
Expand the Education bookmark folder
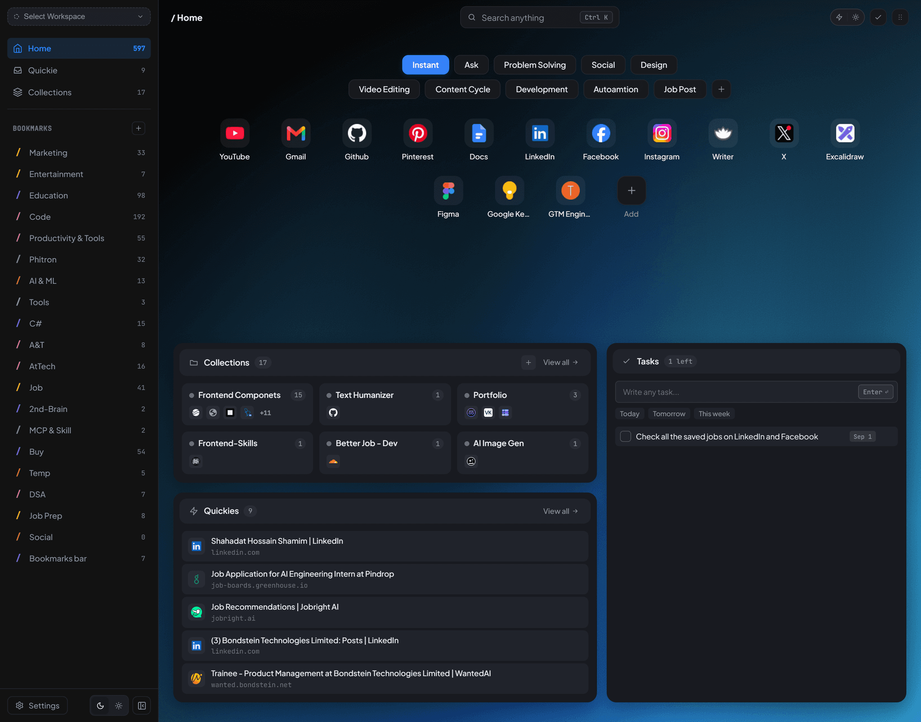coord(79,196)
